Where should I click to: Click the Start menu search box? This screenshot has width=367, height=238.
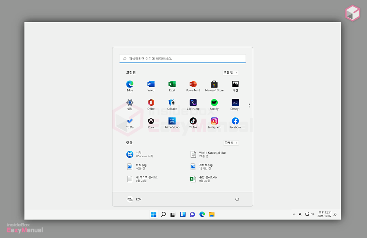pos(183,59)
